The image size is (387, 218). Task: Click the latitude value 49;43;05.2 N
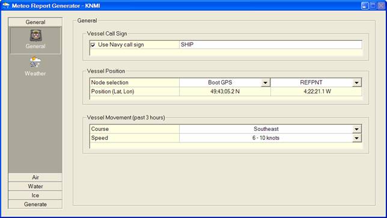click(x=225, y=91)
